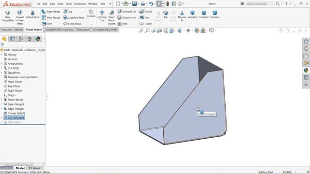Click the Undo toolbar icon
Image resolution: width=310 pixels, height=174 pixels.
[151, 3]
